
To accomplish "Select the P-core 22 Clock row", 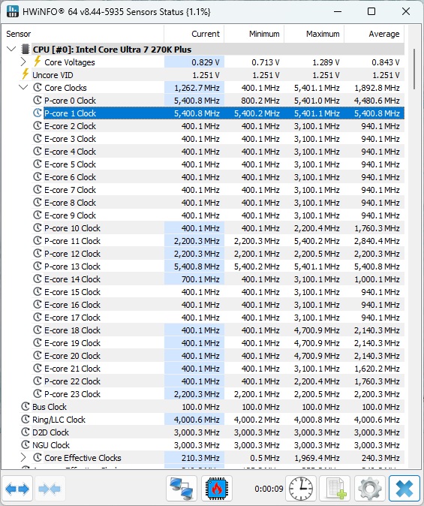I will 218,381.
